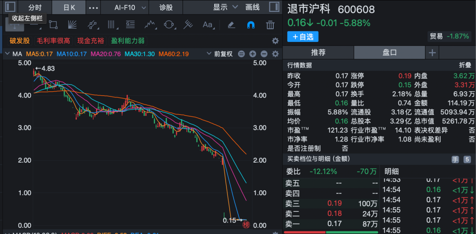
Task: Toggle the right sidebar panel icon
Action: (x=274, y=7)
